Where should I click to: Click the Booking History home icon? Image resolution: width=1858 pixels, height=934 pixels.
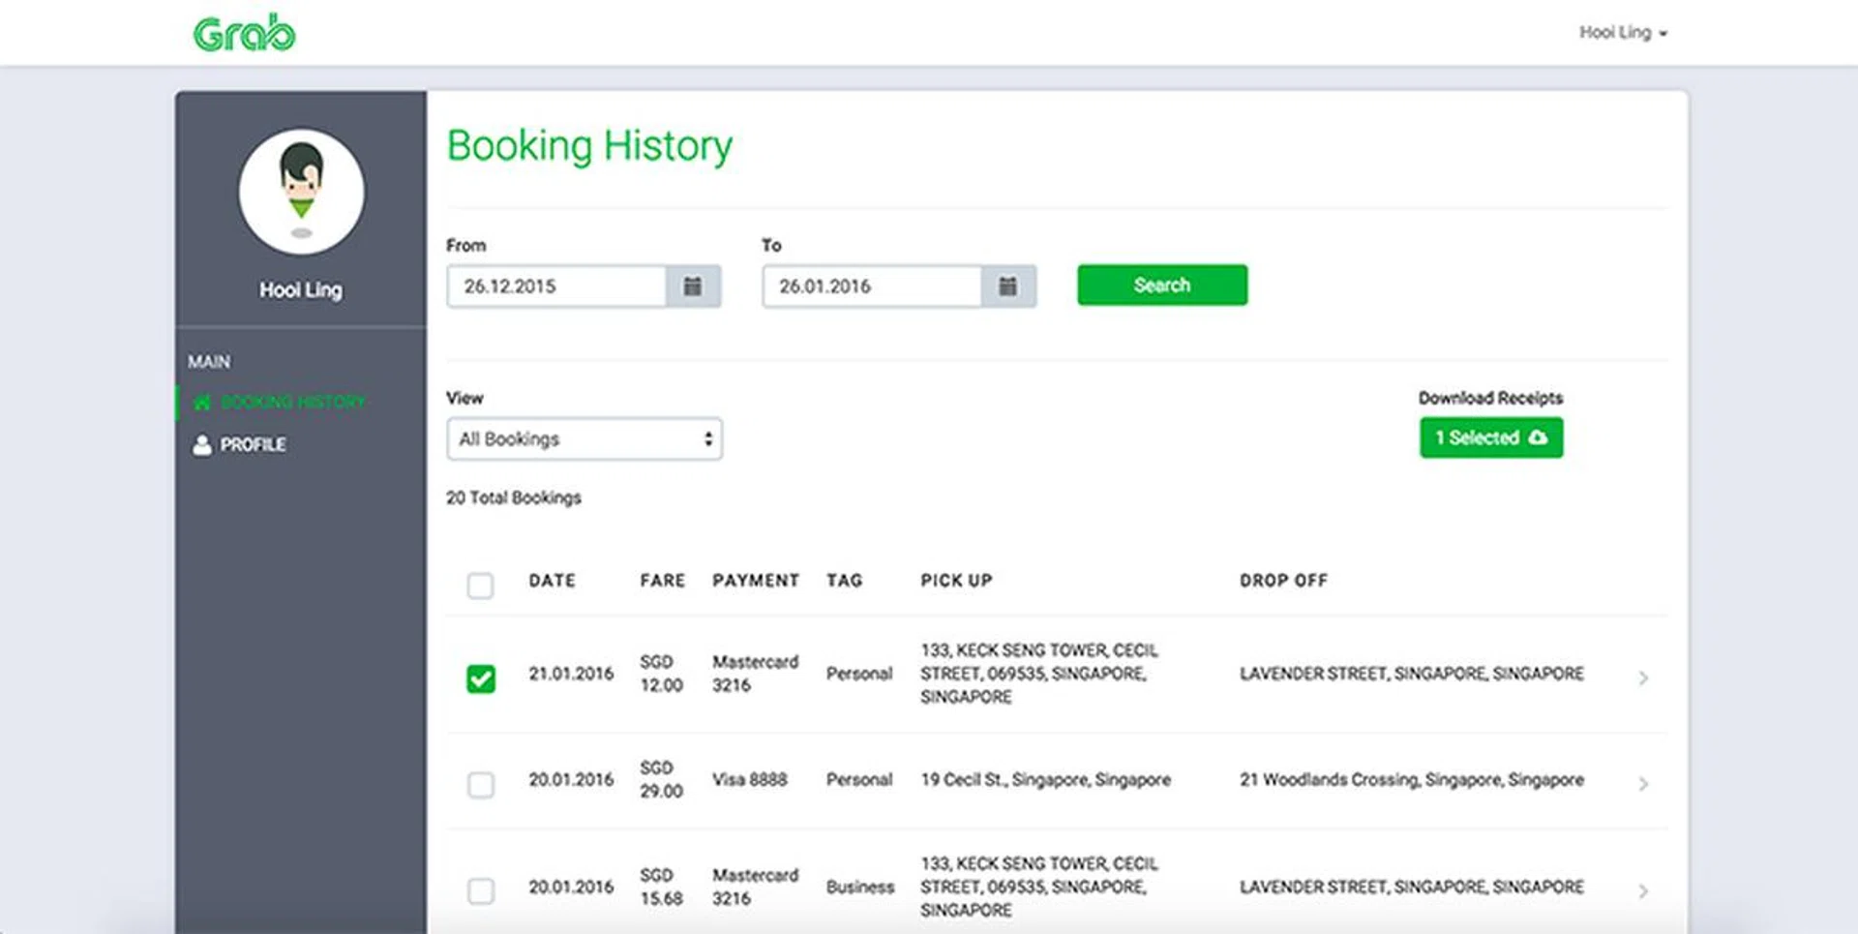[202, 402]
